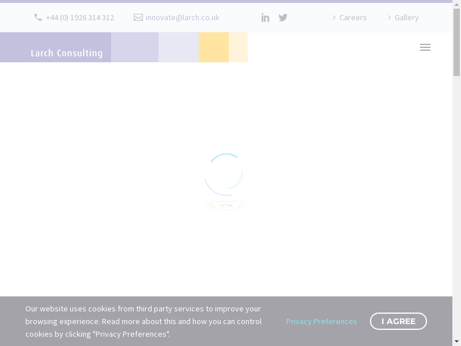Screen dimensions: 461x346
Task: Click the circular loading spinner
Action: click(x=224, y=174)
